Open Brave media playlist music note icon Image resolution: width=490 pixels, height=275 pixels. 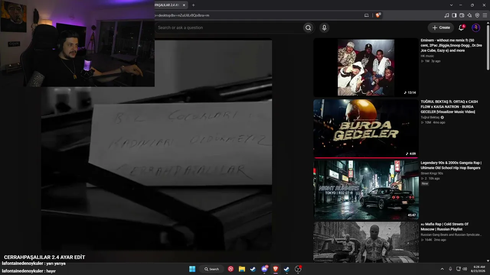coord(446,15)
